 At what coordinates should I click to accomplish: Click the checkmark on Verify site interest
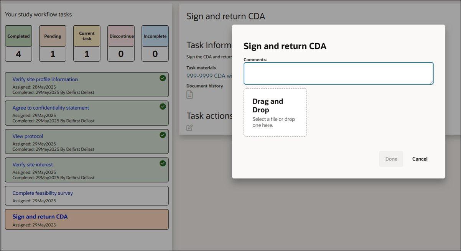tap(162, 163)
